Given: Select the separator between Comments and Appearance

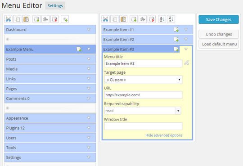Looking at the screenshot, I should (x=50, y=108).
